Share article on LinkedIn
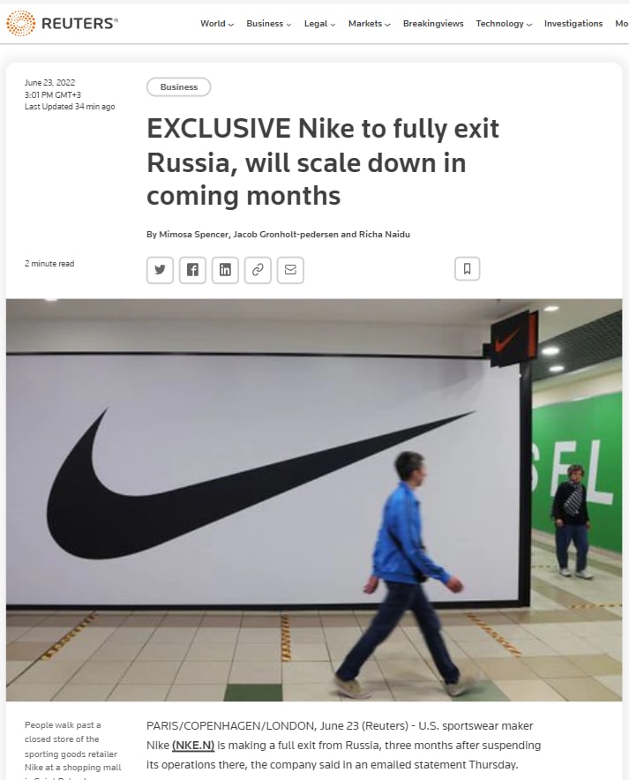Image resolution: width=629 pixels, height=780 pixels. [x=225, y=270]
